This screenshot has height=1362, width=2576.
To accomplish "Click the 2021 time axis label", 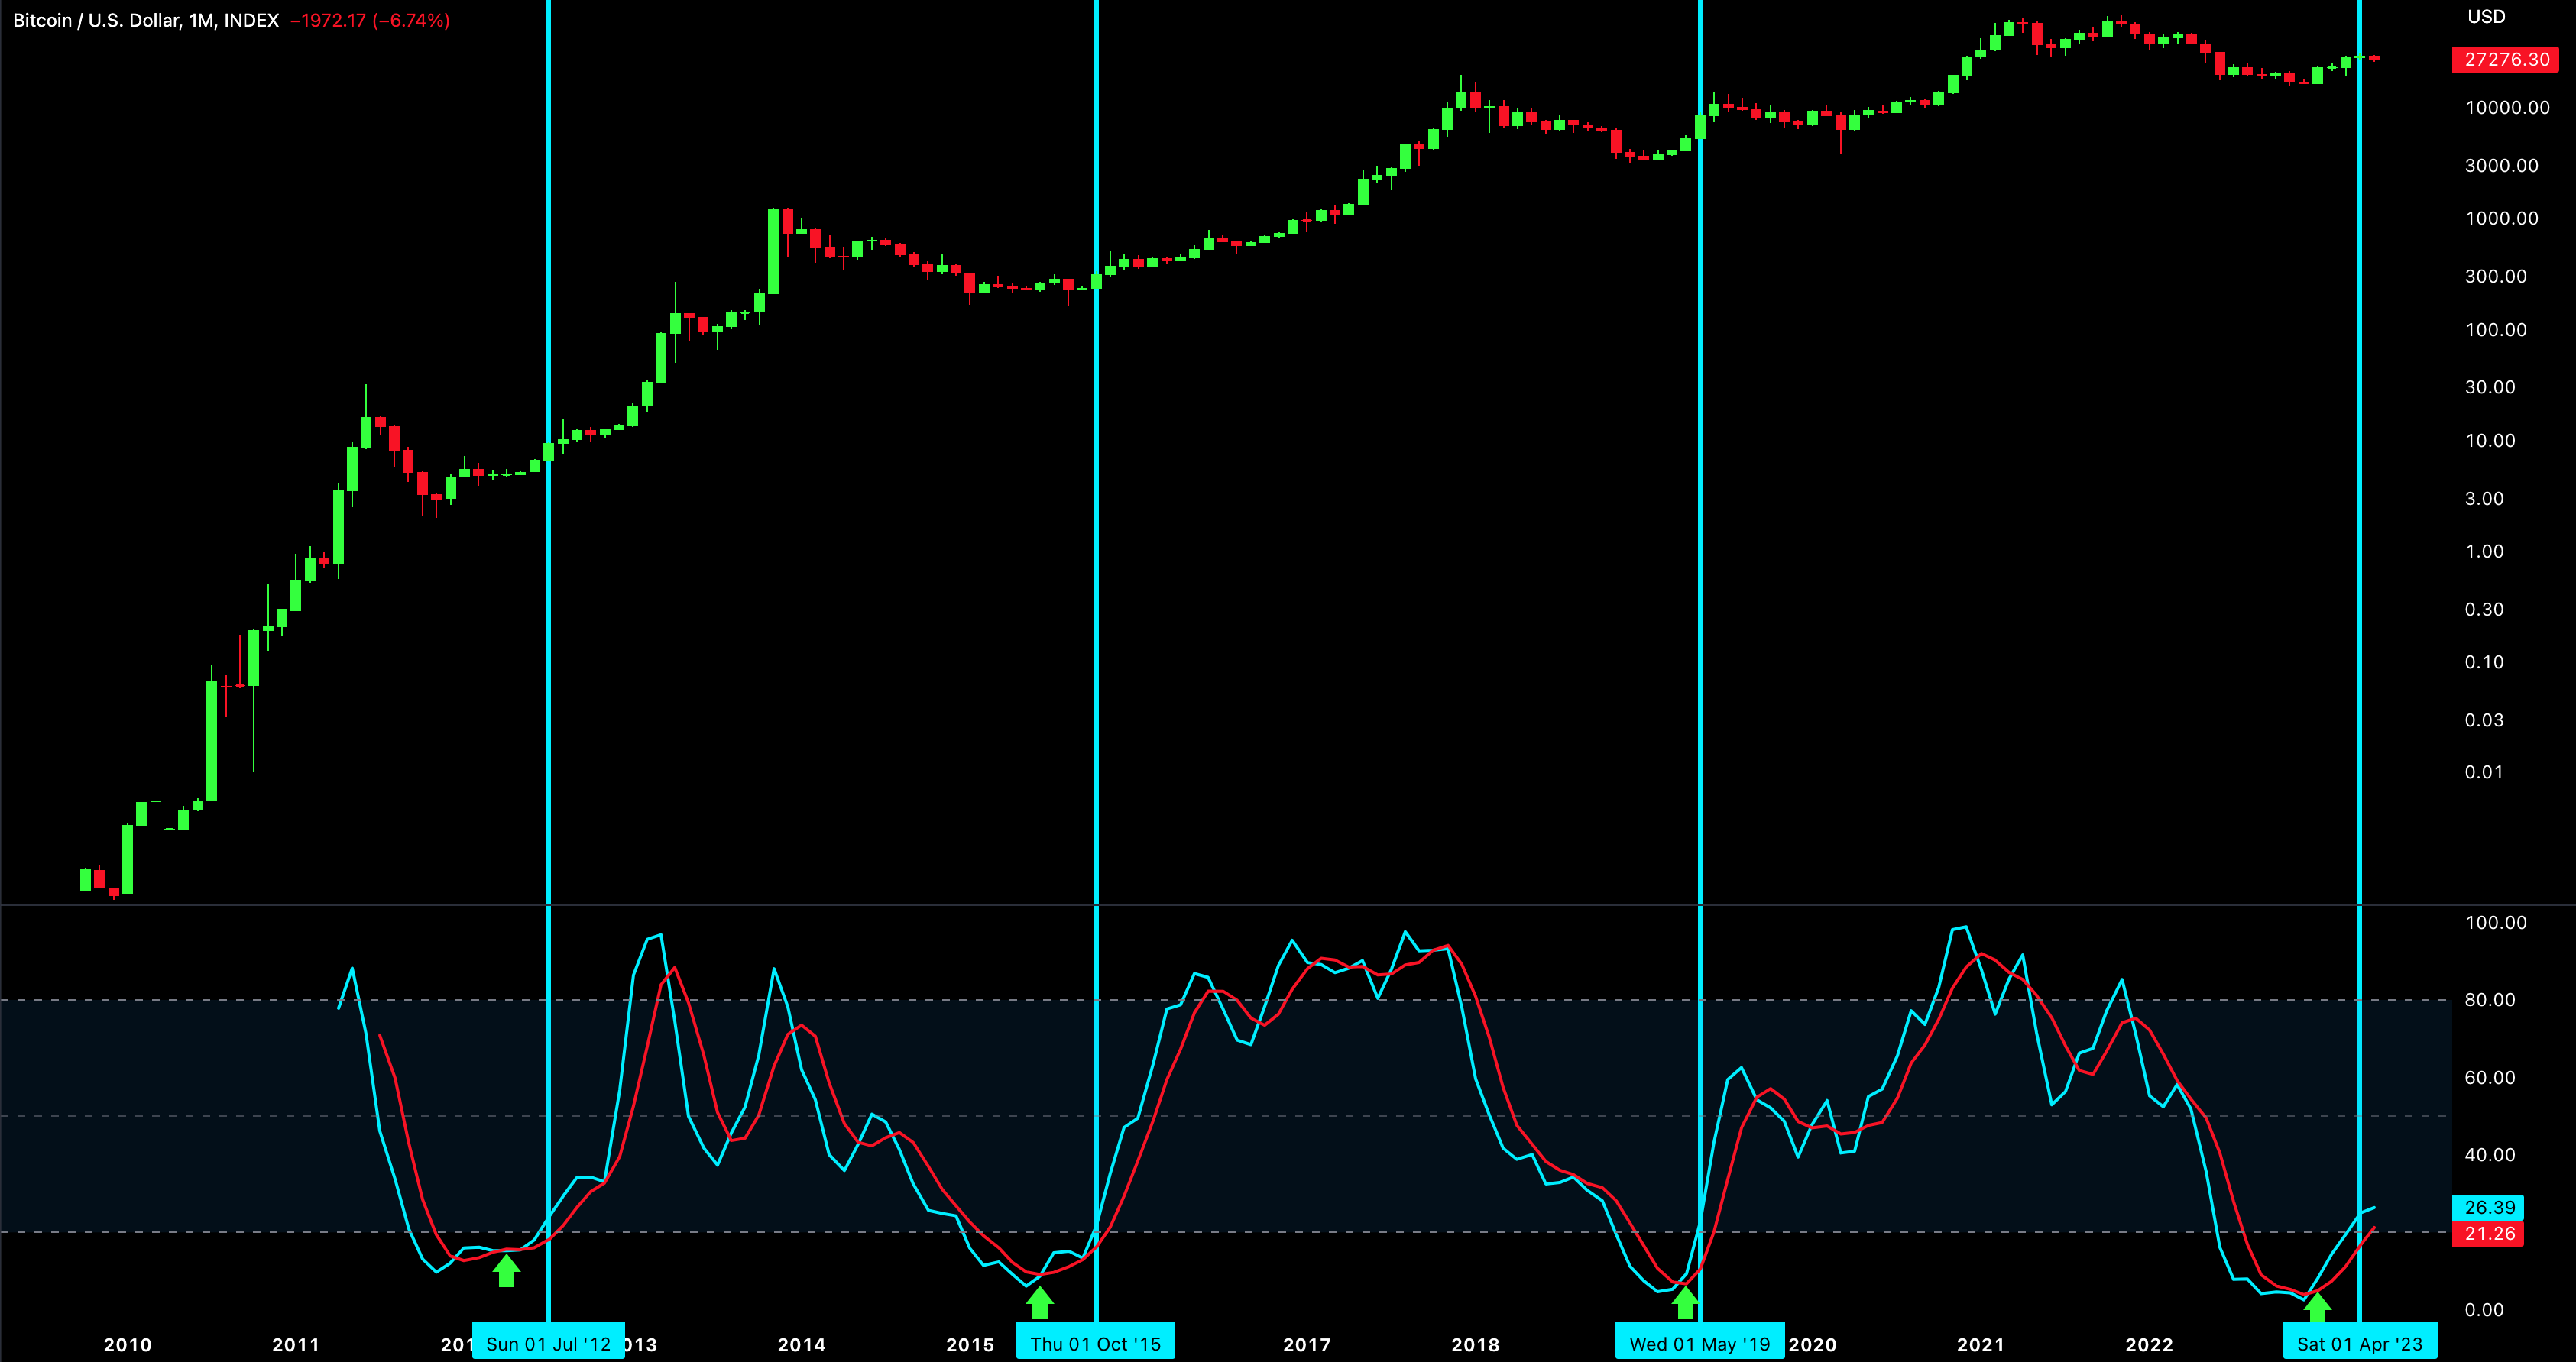I will (x=1981, y=1345).
